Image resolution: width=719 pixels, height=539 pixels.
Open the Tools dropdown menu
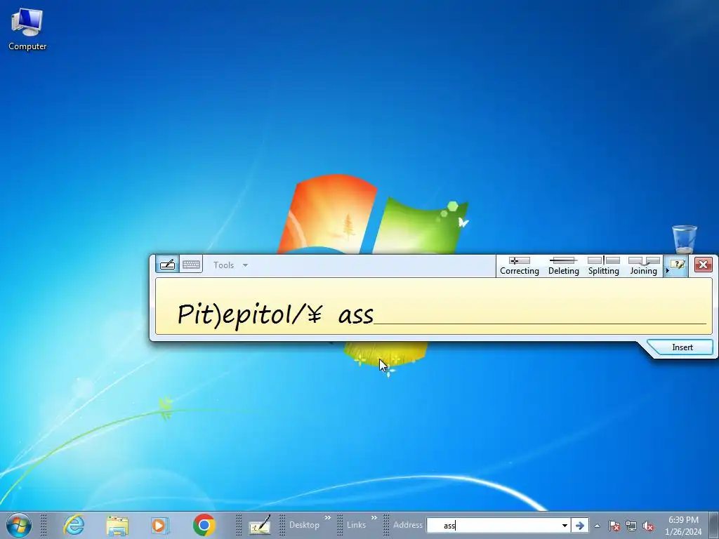pos(230,265)
